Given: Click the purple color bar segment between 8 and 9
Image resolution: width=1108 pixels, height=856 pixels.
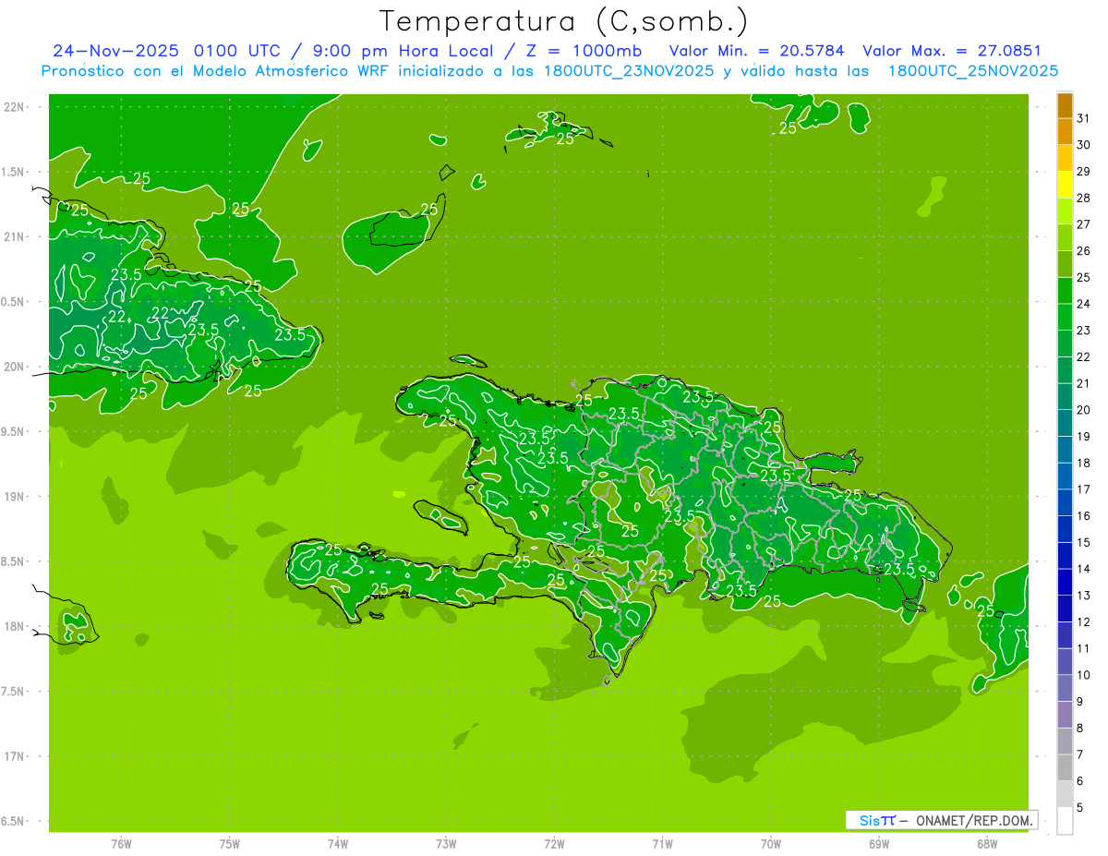Looking at the screenshot, I should click(1065, 715).
